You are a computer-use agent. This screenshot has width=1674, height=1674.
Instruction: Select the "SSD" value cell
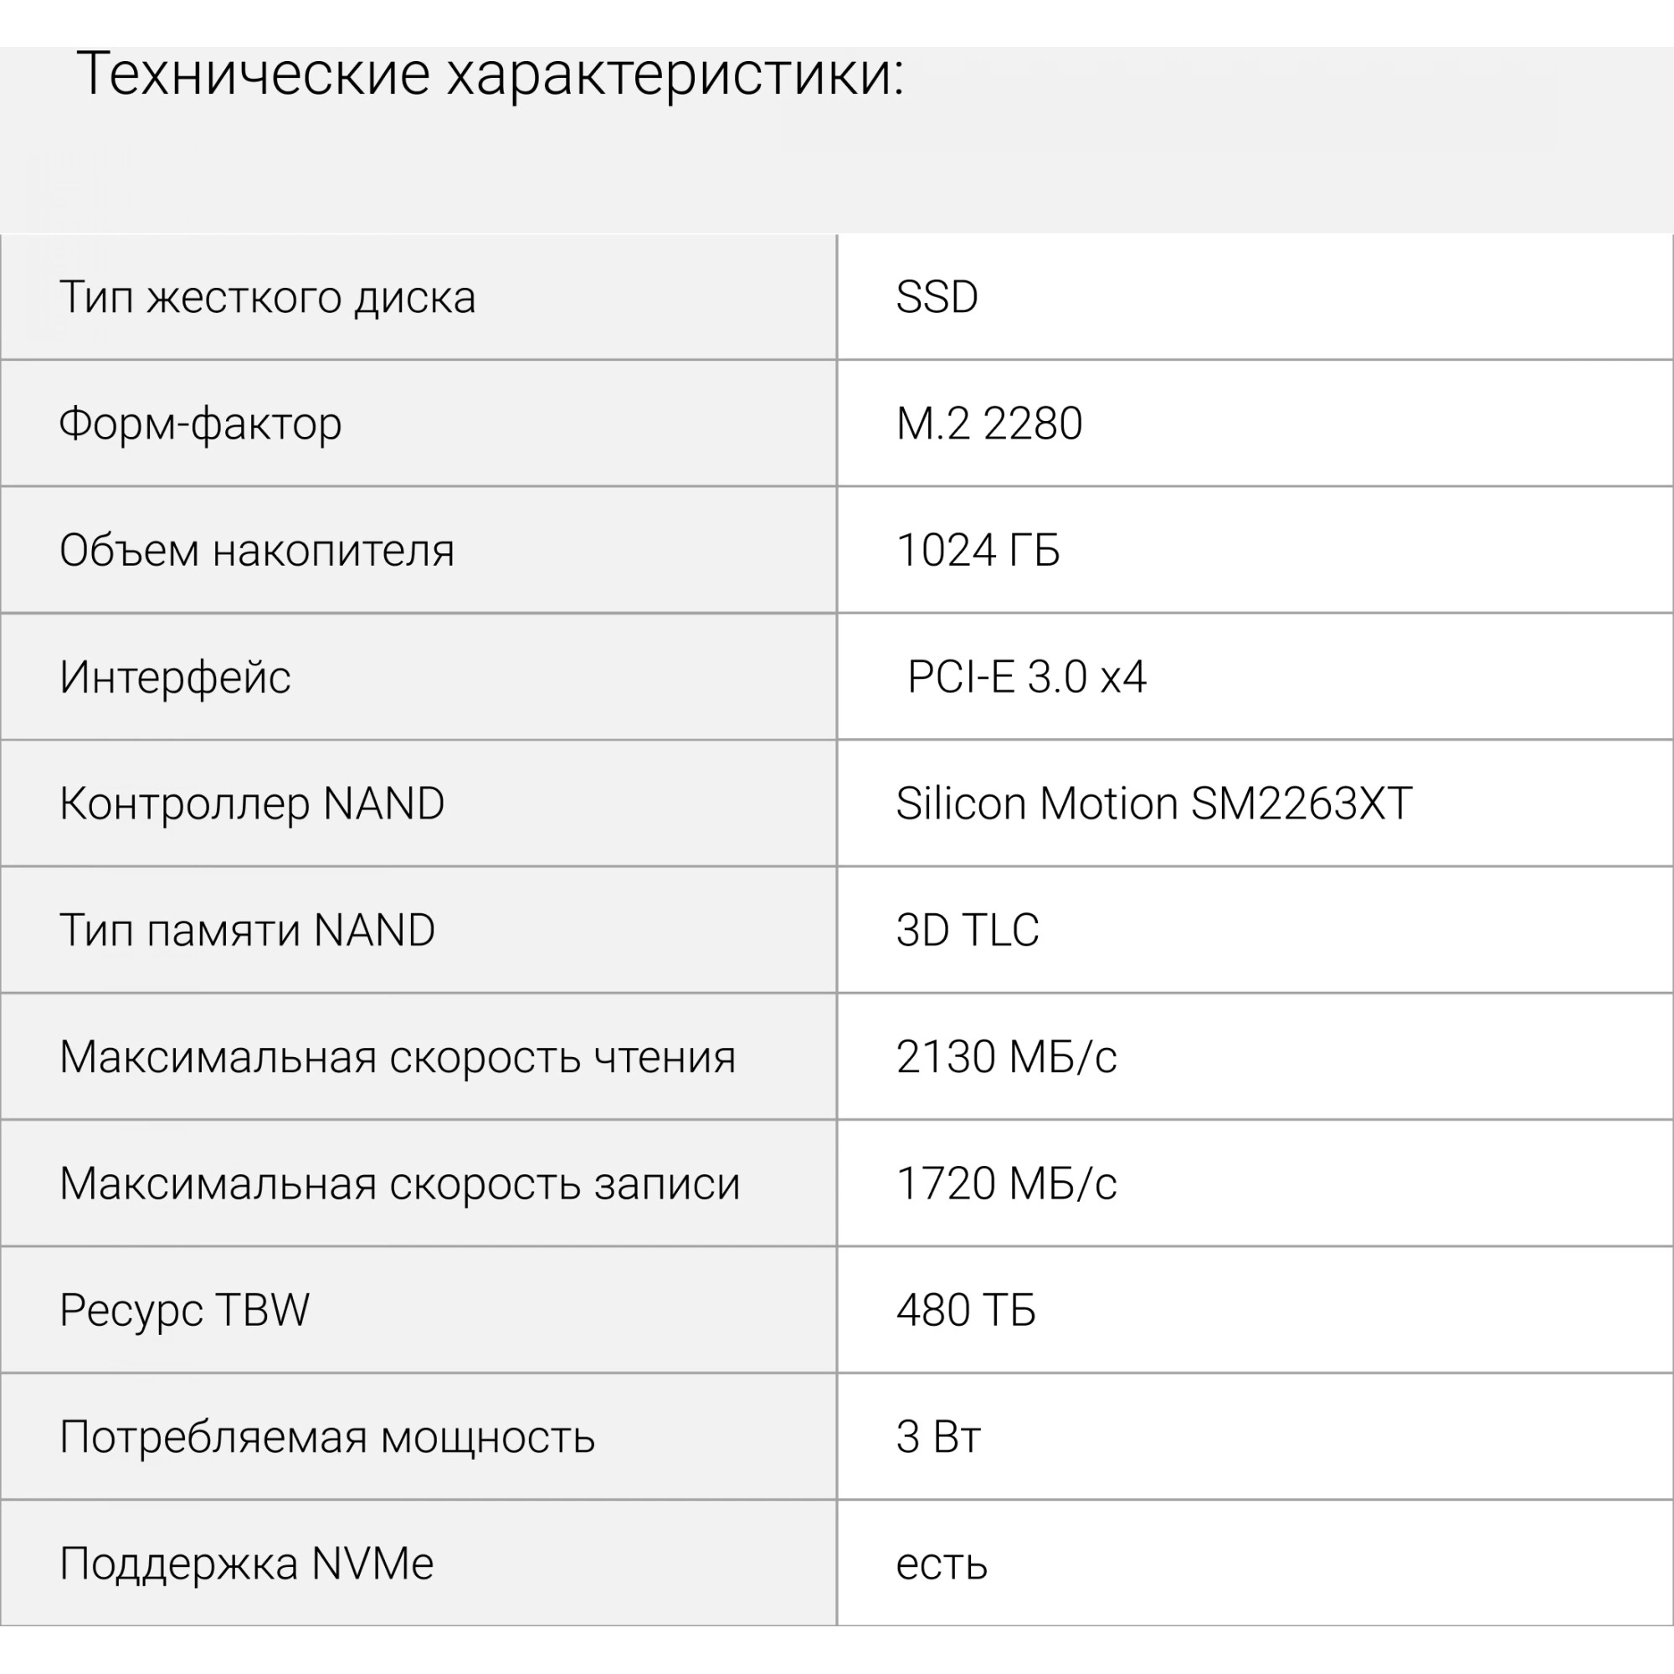[x=937, y=297]
